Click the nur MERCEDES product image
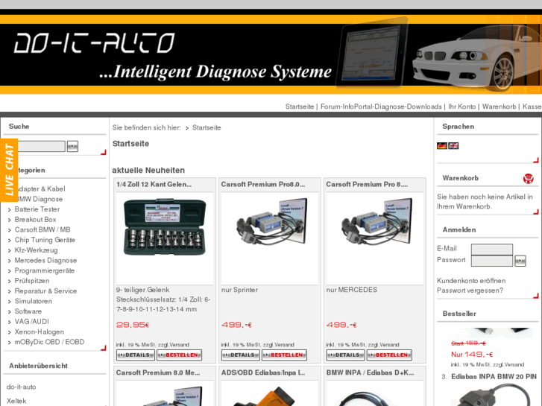Image resolution: width=542 pixels, height=406 pixels. click(x=377, y=222)
